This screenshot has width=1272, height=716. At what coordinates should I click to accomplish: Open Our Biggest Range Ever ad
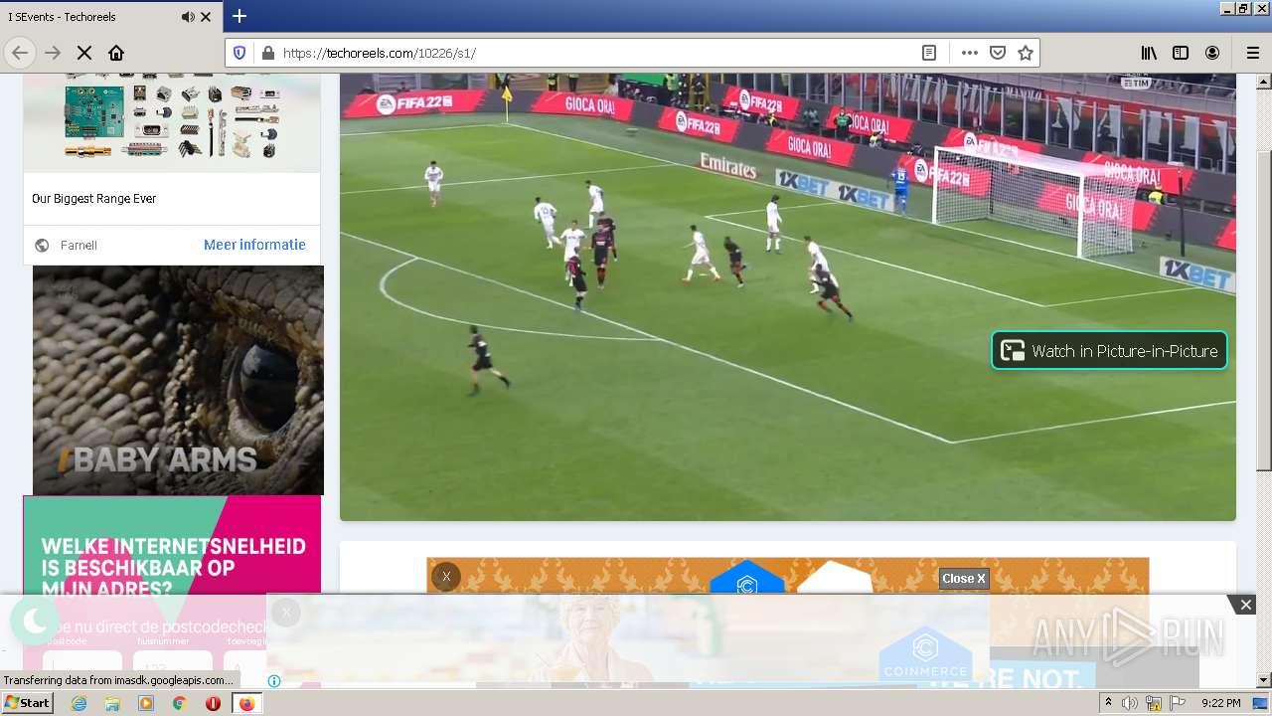(93, 199)
